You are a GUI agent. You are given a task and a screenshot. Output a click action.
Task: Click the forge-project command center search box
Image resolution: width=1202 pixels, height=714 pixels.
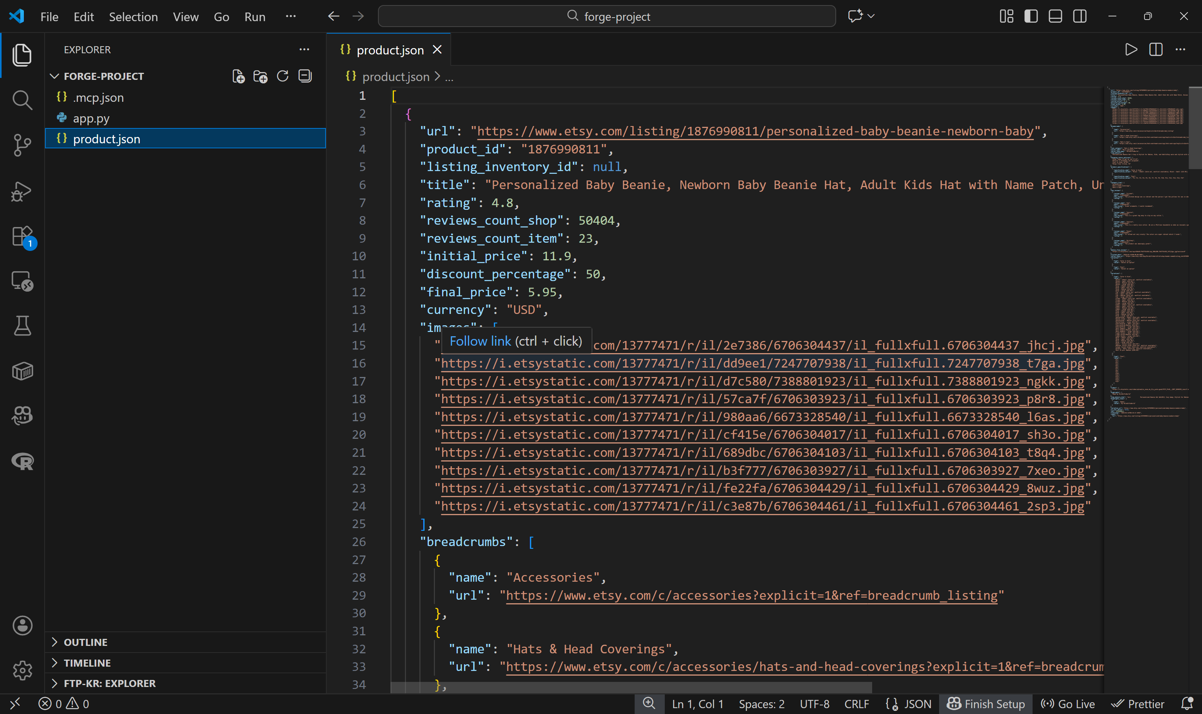[x=607, y=16]
